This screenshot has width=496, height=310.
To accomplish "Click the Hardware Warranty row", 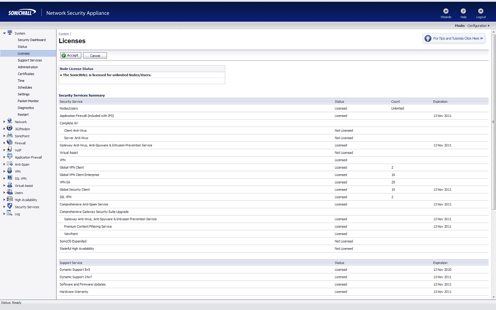I will [274, 292].
